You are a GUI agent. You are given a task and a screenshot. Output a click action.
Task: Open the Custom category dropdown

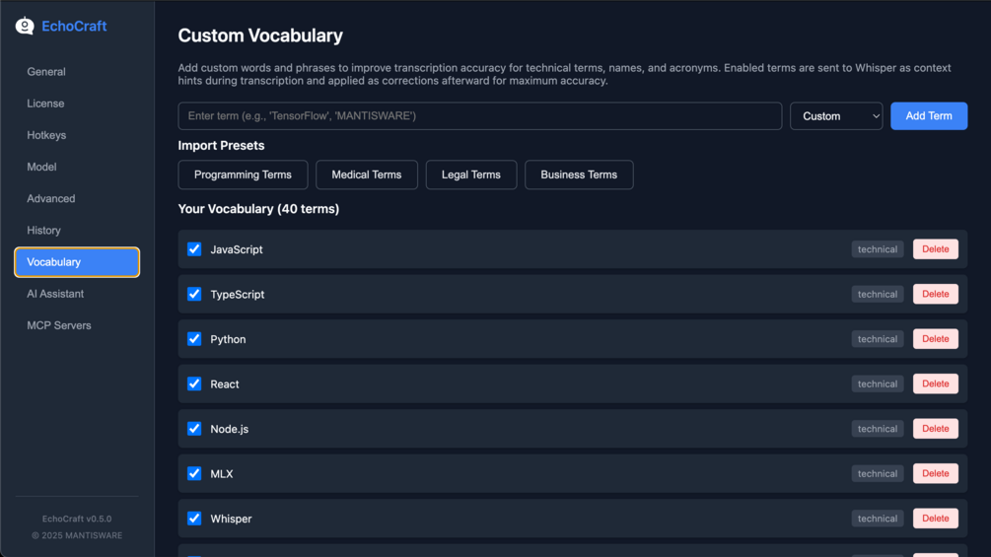click(x=836, y=116)
